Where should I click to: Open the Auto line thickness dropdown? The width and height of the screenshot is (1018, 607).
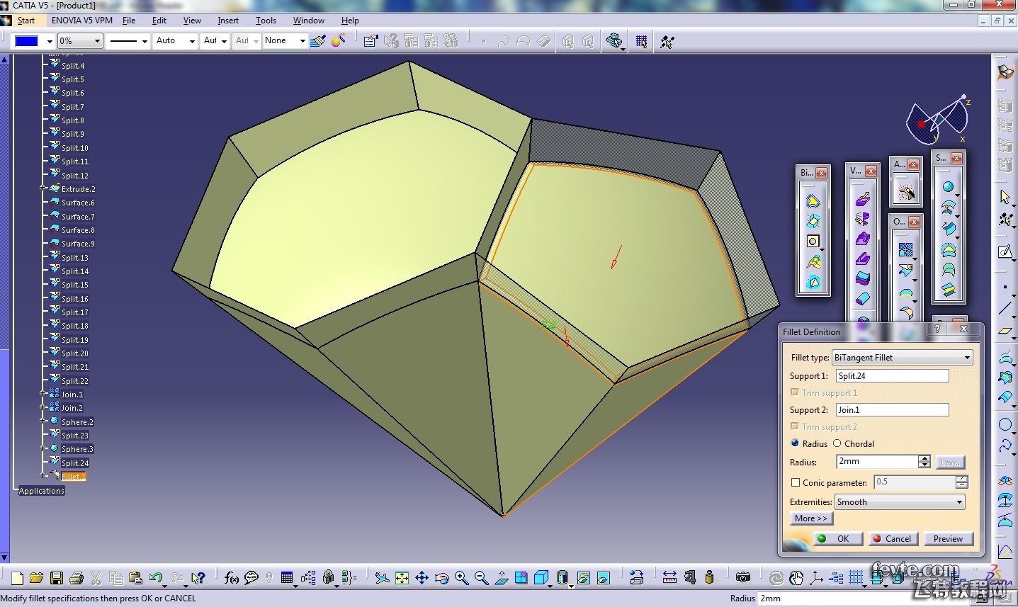(x=192, y=41)
